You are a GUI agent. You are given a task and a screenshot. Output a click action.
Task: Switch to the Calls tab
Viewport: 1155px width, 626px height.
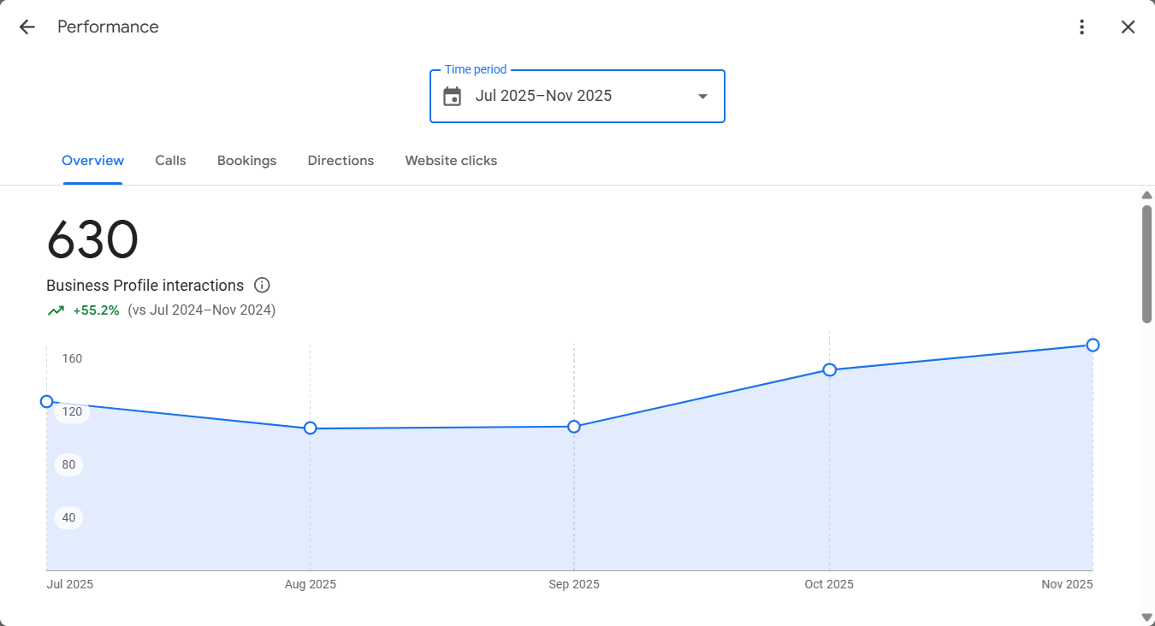pos(170,160)
